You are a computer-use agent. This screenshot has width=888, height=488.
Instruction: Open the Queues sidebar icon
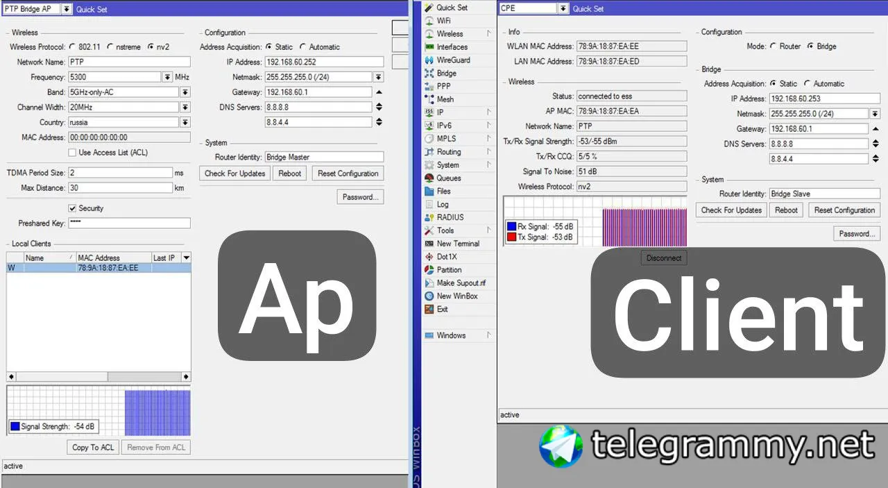click(430, 178)
